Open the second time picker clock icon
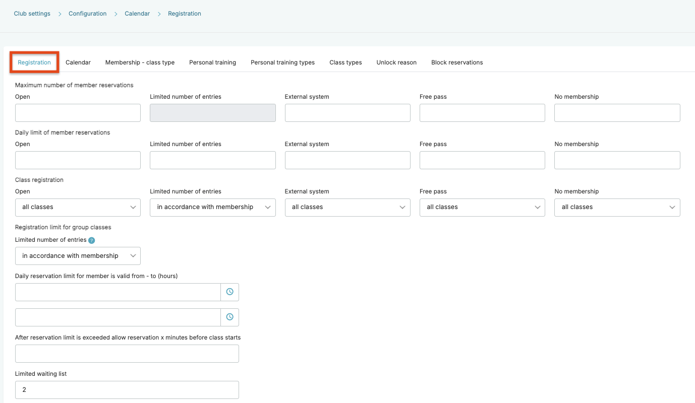This screenshot has width=695, height=403. (x=229, y=317)
